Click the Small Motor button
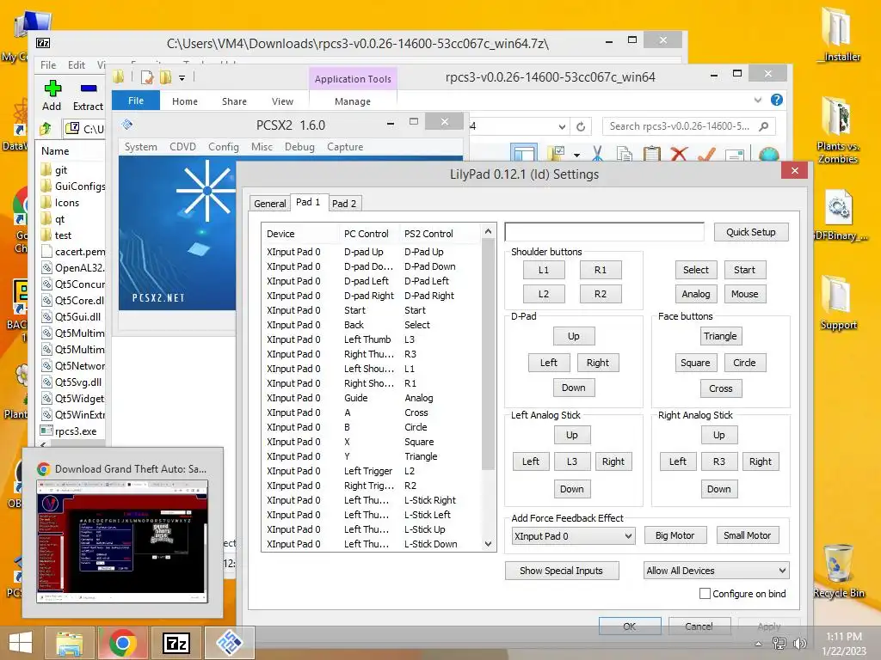881x660 pixels. tap(748, 535)
